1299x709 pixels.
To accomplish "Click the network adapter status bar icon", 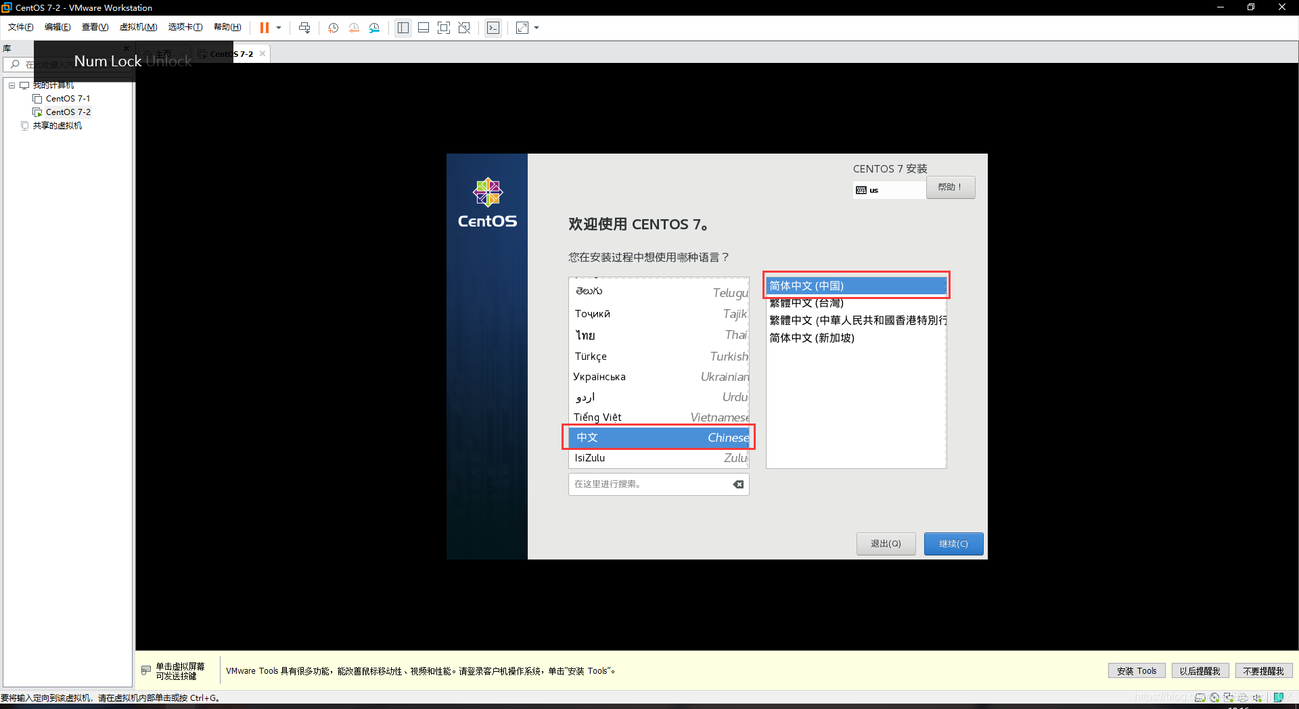I will pyautogui.click(x=1229, y=697).
